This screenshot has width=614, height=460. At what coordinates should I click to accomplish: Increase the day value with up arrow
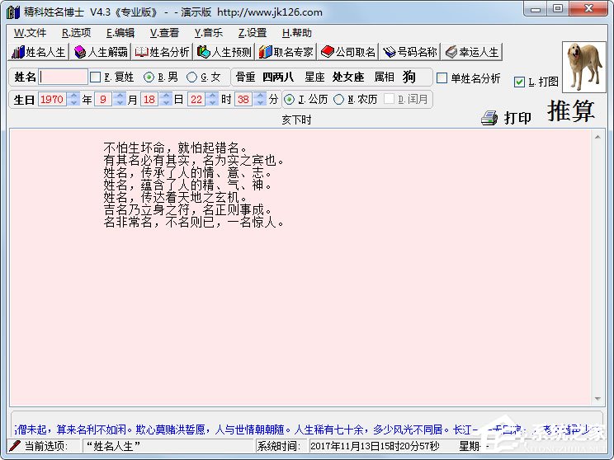click(x=166, y=96)
